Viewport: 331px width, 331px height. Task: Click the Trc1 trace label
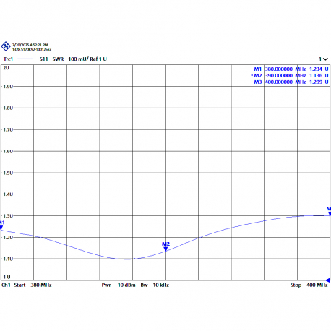(x=8, y=59)
